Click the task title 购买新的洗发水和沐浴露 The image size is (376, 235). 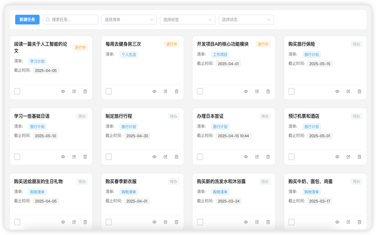[x=221, y=181]
